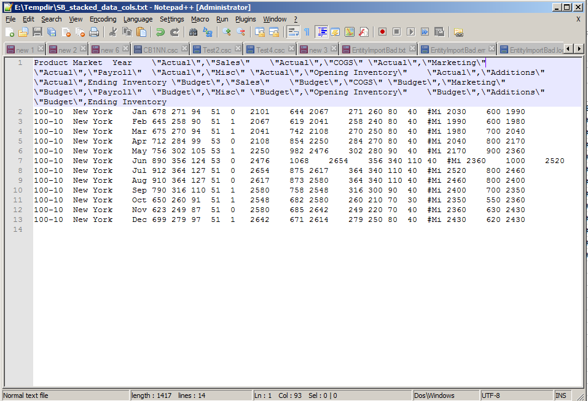Toggle the indent guide button
Screen dimensions: 588x401
coord(321,32)
